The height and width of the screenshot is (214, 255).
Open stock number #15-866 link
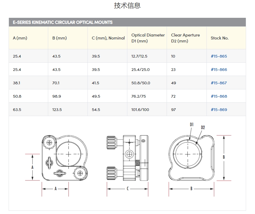[219, 70]
